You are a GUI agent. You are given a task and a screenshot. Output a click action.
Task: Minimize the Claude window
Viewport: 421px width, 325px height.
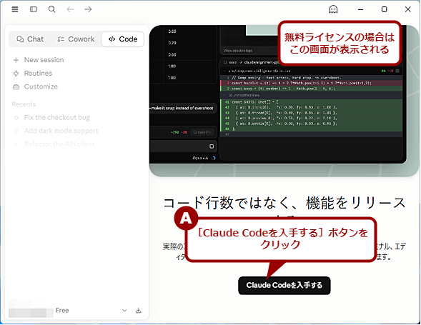[360, 9]
